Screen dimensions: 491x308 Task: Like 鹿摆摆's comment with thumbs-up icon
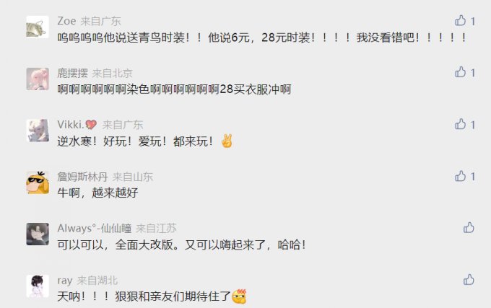tap(461, 72)
